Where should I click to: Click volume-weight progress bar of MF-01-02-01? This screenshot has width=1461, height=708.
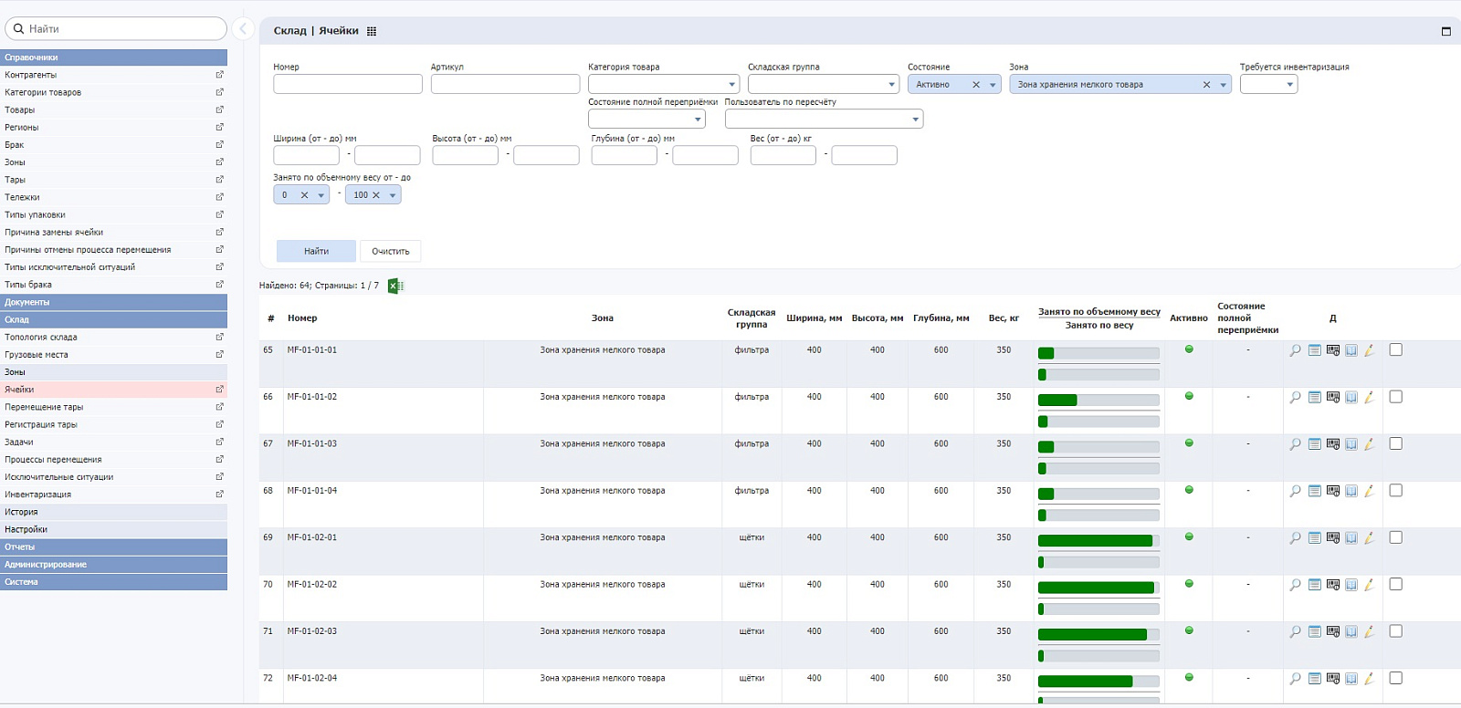pyautogui.click(x=1098, y=541)
